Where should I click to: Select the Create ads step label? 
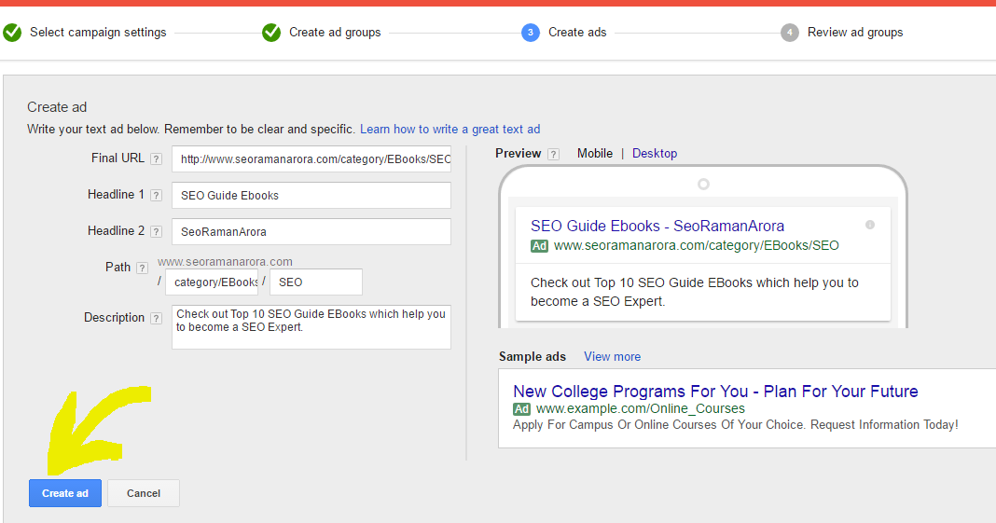click(577, 33)
